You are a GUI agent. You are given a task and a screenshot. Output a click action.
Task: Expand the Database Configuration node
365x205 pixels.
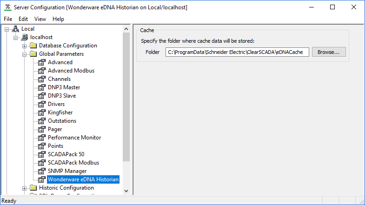tap(24, 46)
